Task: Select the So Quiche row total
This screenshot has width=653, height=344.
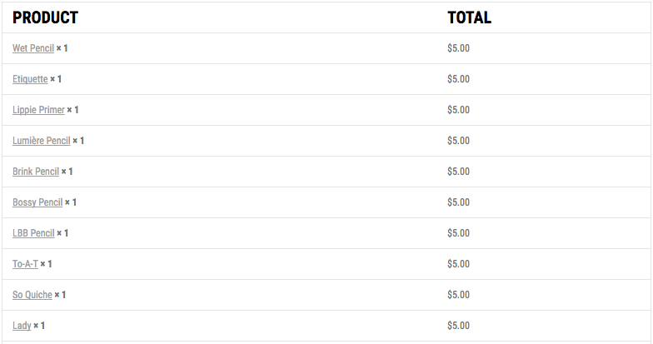Action: pos(458,295)
